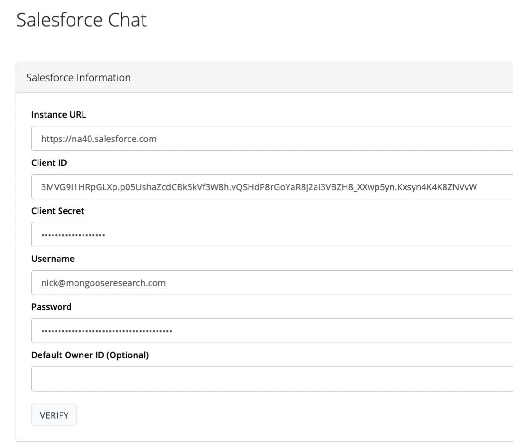This screenshot has height=444, width=513.
Task: Click the dots in the Client Secret field
Action: tap(73, 235)
